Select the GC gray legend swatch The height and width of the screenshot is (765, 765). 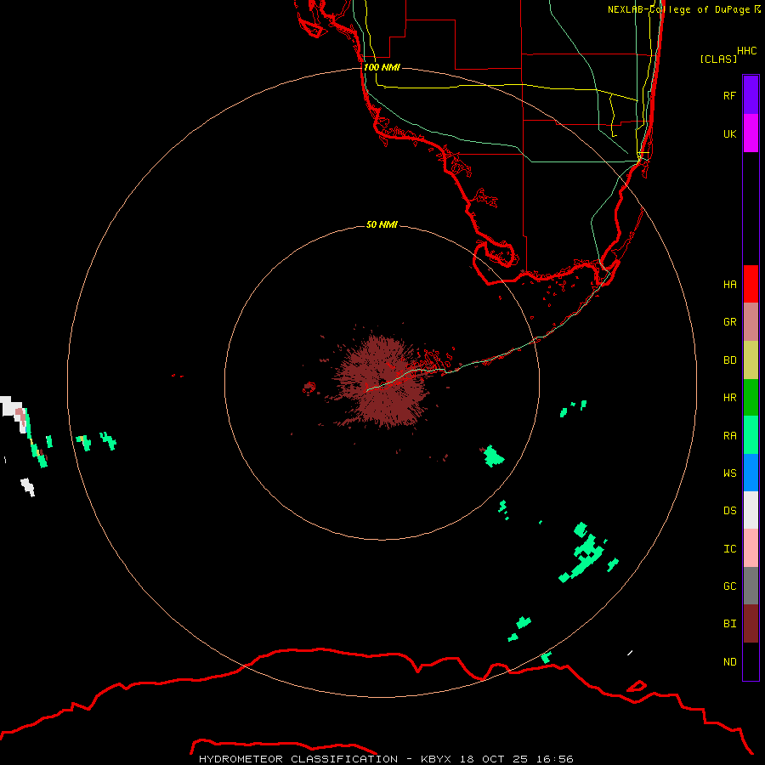click(751, 586)
